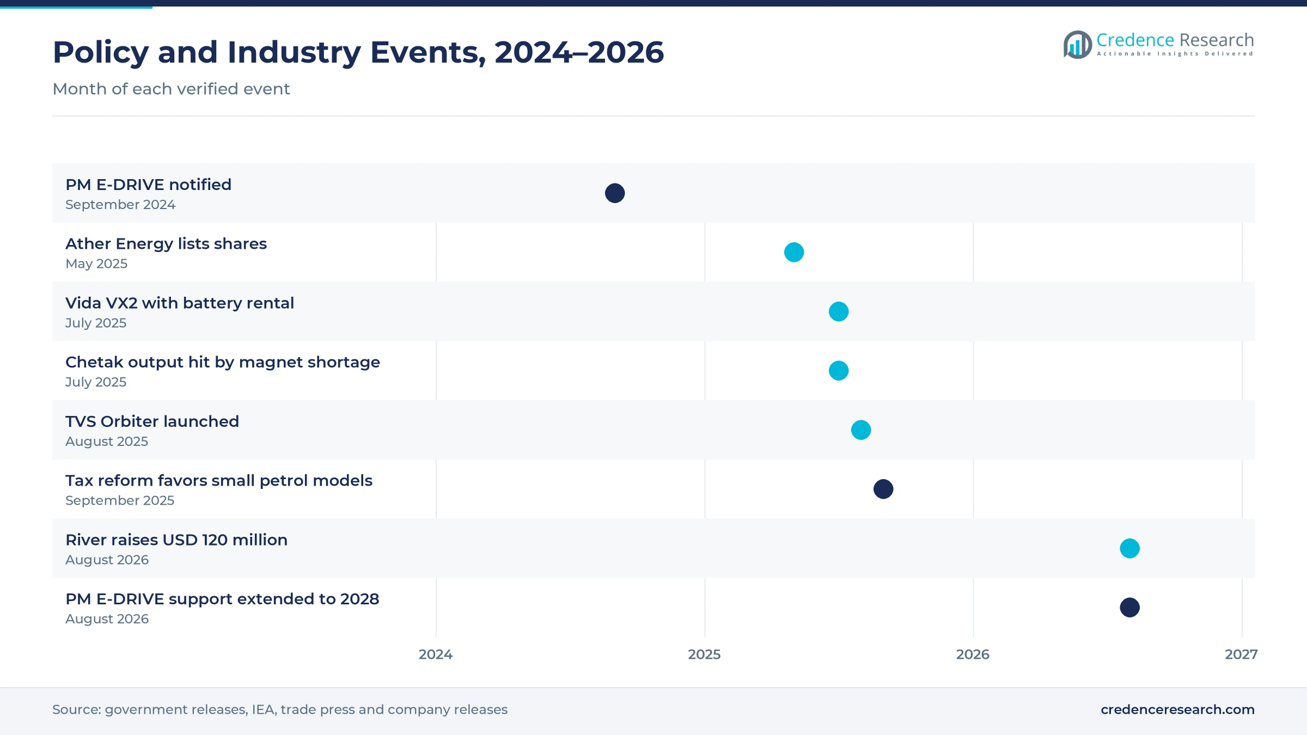Viewport: 1307px width, 735px height.
Task: Click the 2024 axis label
Action: point(436,654)
